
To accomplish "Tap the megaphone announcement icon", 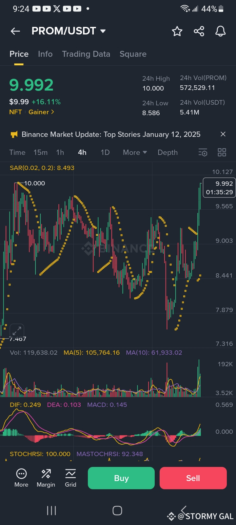I will [x=14, y=134].
